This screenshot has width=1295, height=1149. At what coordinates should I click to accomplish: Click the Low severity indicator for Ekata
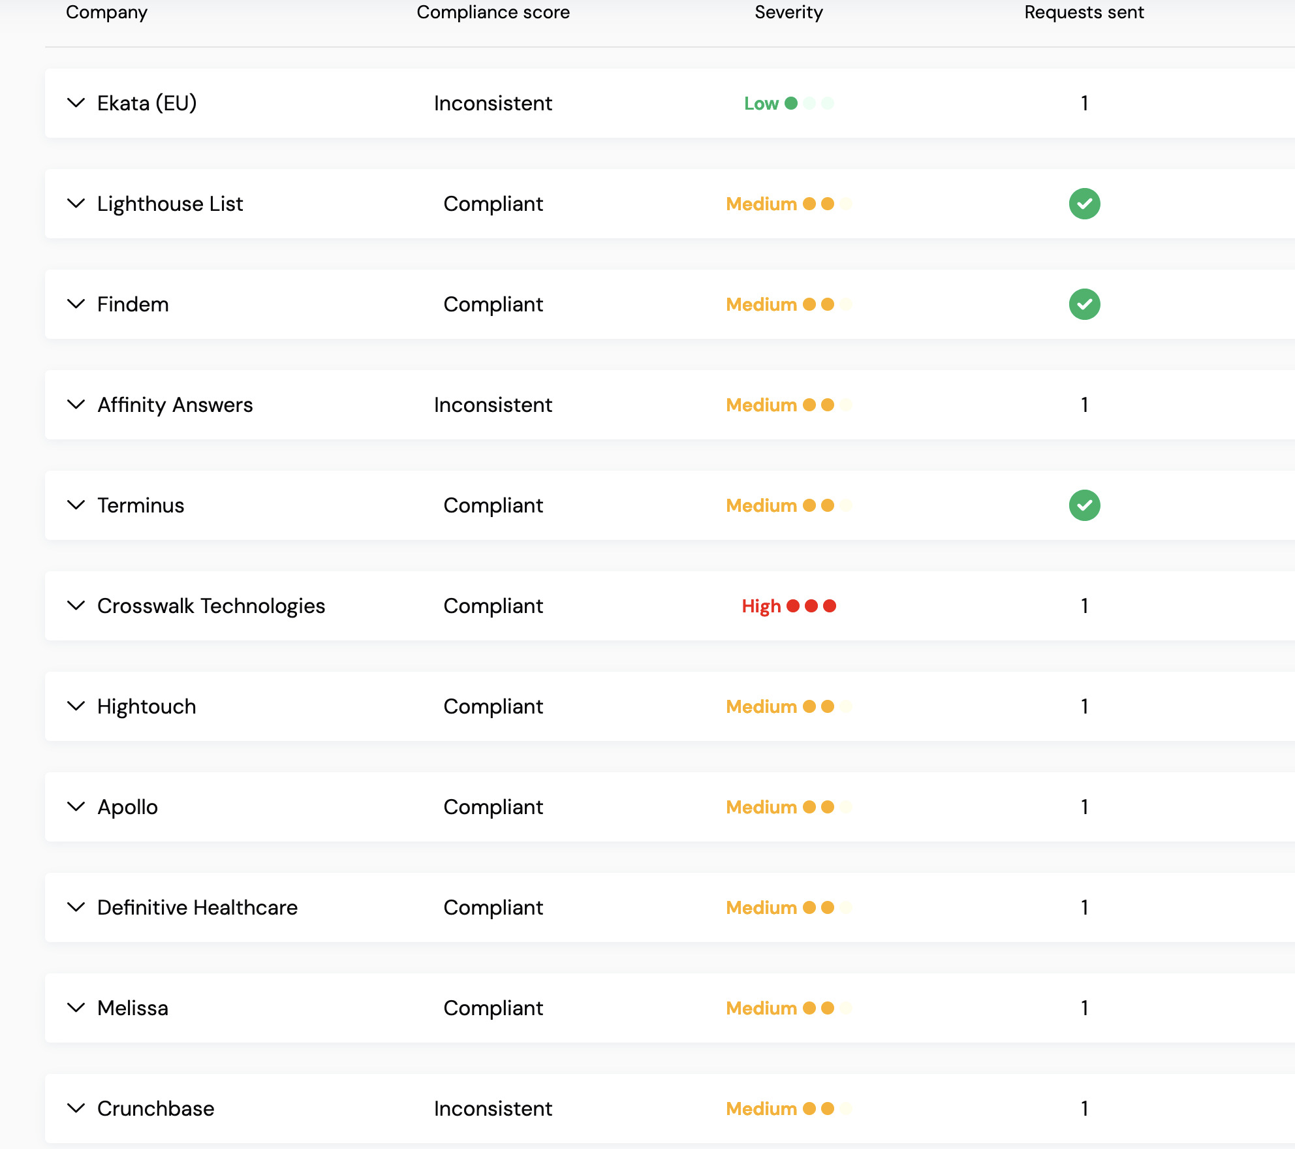pyautogui.click(x=789, y=103)
